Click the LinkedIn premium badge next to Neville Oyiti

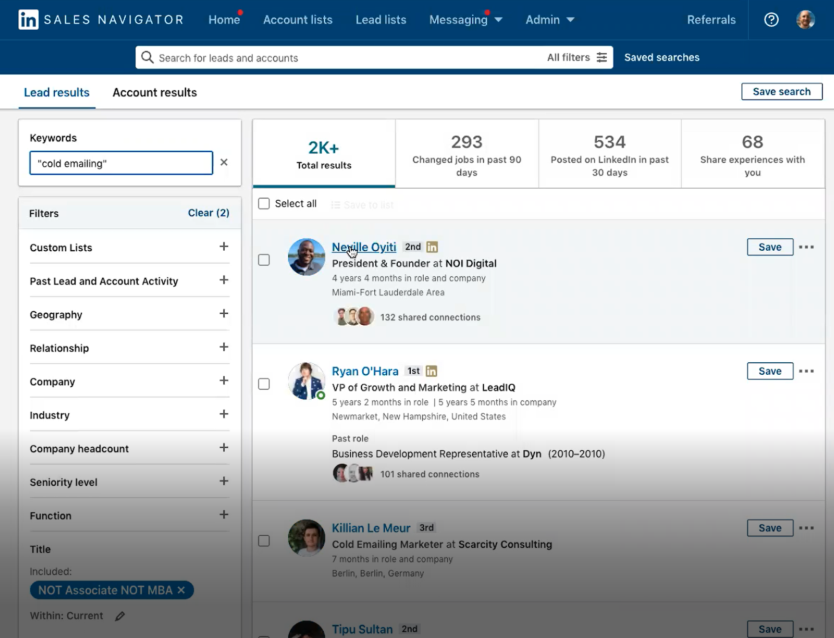pyautogui.click(x=432, y=247)
